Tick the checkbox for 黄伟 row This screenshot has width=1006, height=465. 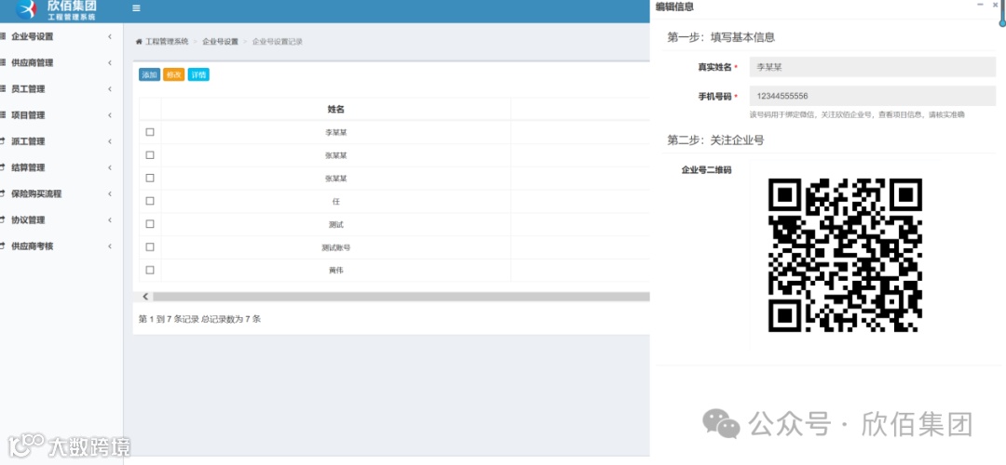(x=150, y=271)
